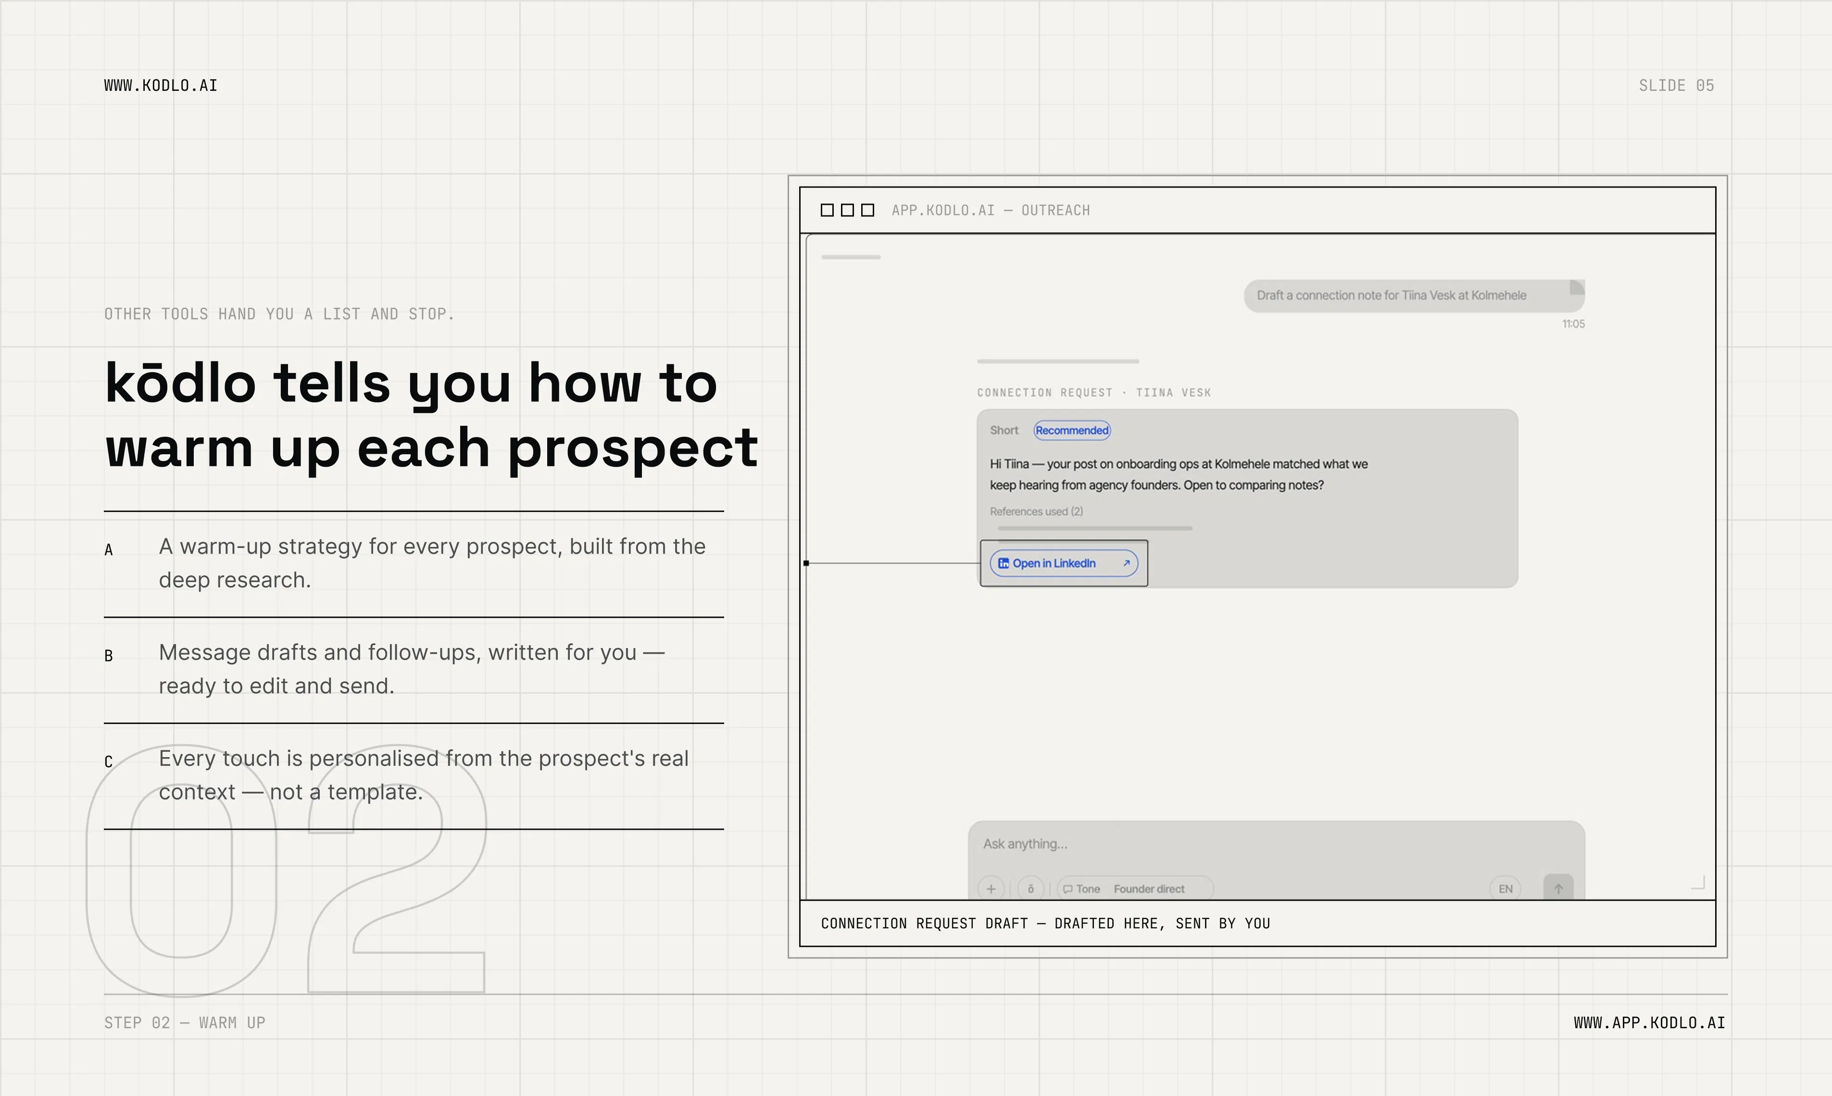Click the plus attach icon in composer
1832x1096 pixels.
pos(991,888)
